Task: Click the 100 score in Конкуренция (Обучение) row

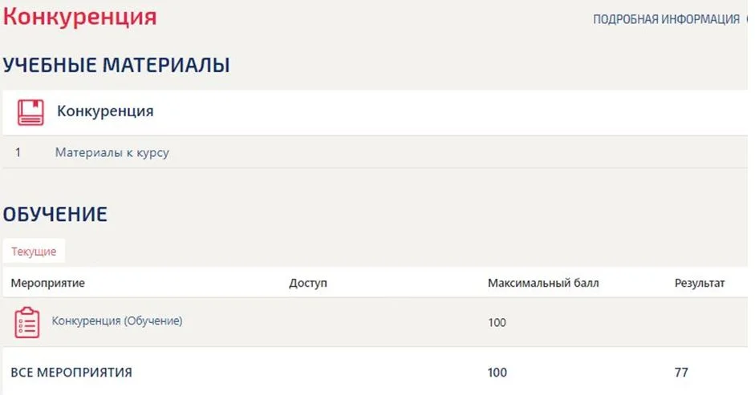Action: pos(497,322)
